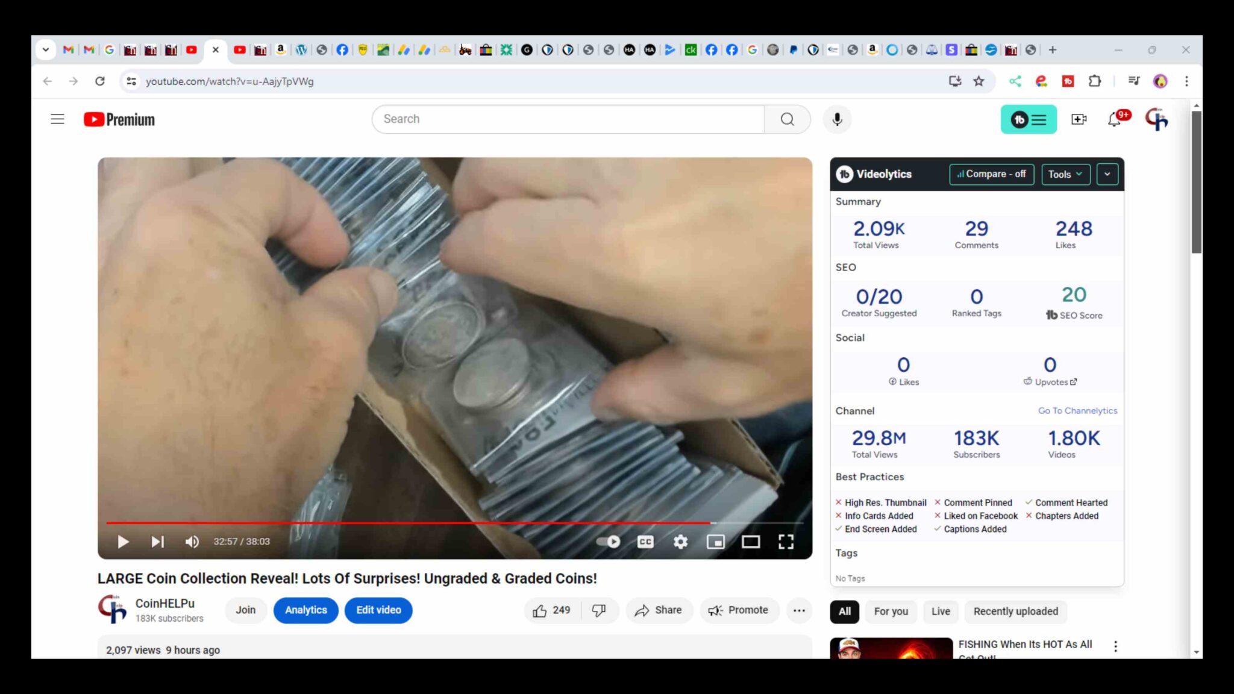Toggle Compare - off in Videolytics
The height and width of the screenshot is (694, 1234).
[991, 174]
